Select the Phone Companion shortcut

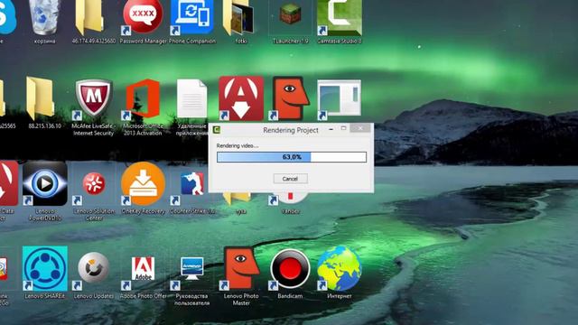pyautogui.click(x=191, y=17)
